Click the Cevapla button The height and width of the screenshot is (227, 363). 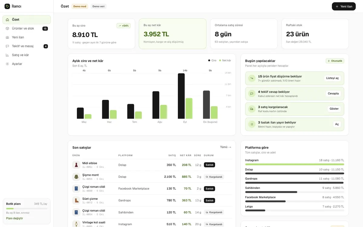333,94
